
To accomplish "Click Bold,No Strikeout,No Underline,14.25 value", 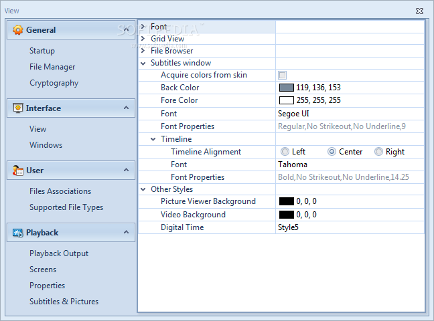I will pyautogui.click(x=343, y=177).
